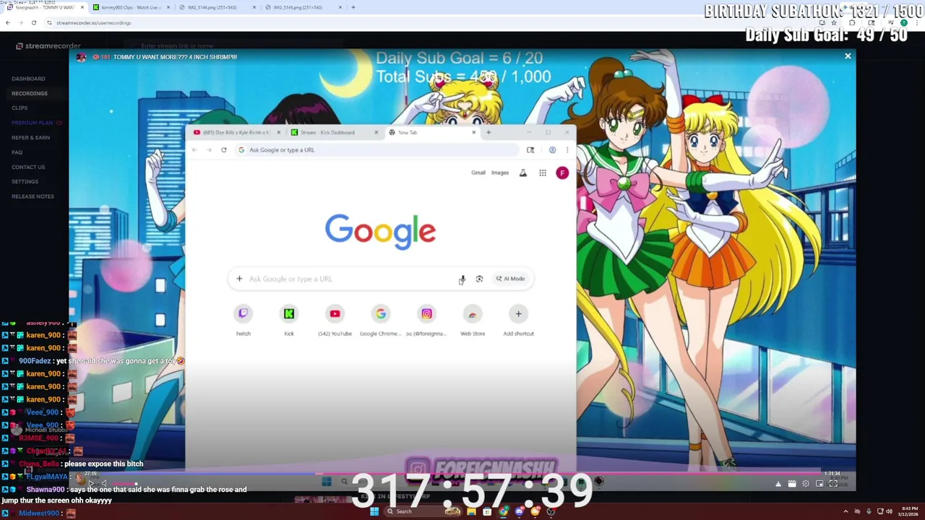Viewport: 925px width, 520px height.
Task: Open the Web Store shortcut
Action: tap(473, 320)
